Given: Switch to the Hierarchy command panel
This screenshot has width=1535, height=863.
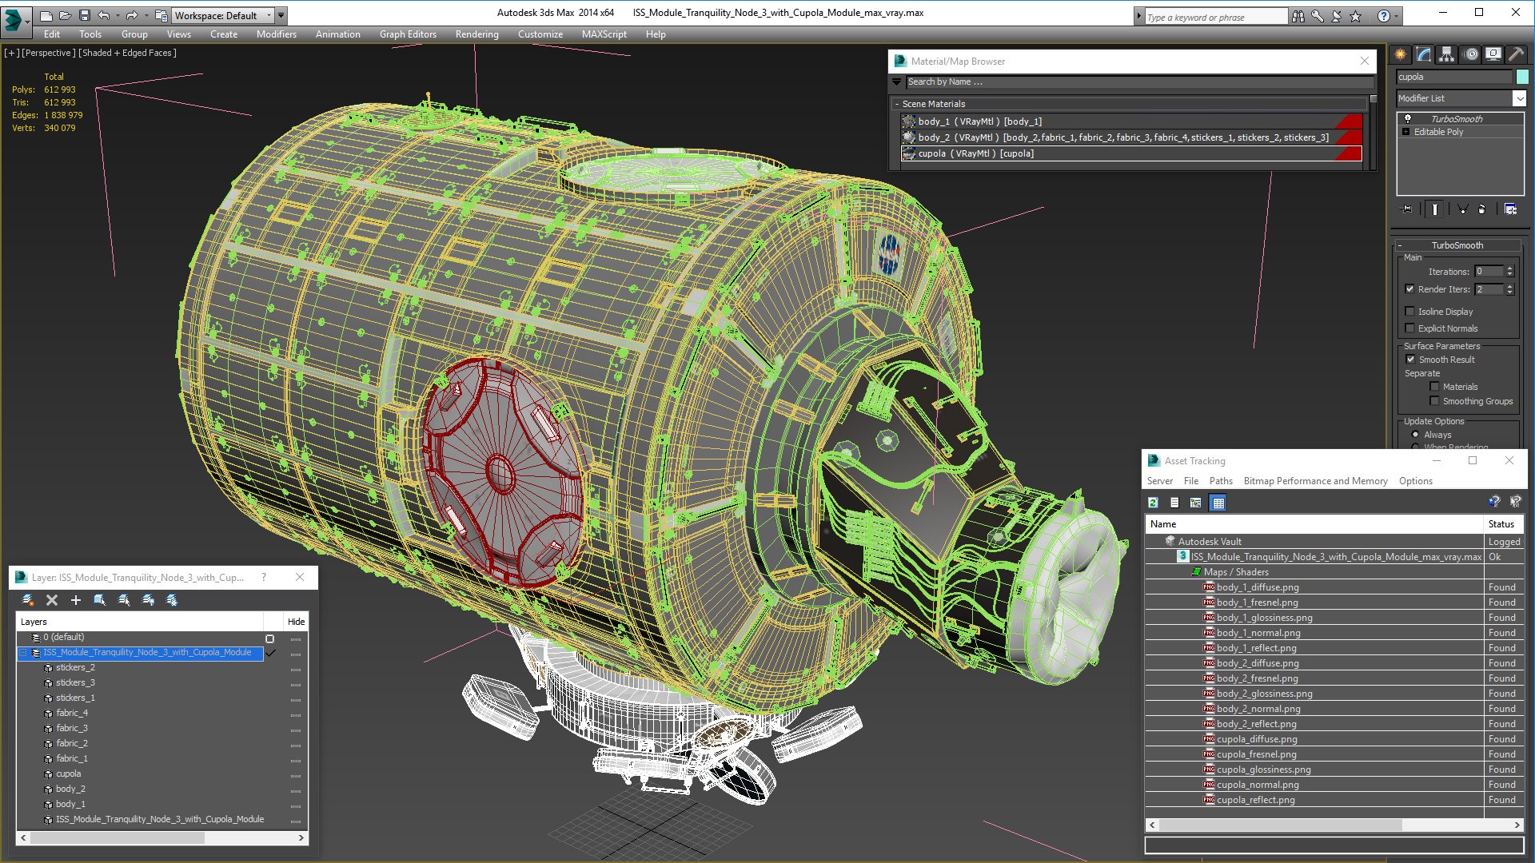Looking at the screenshot, I should [x=1446, y=54].
